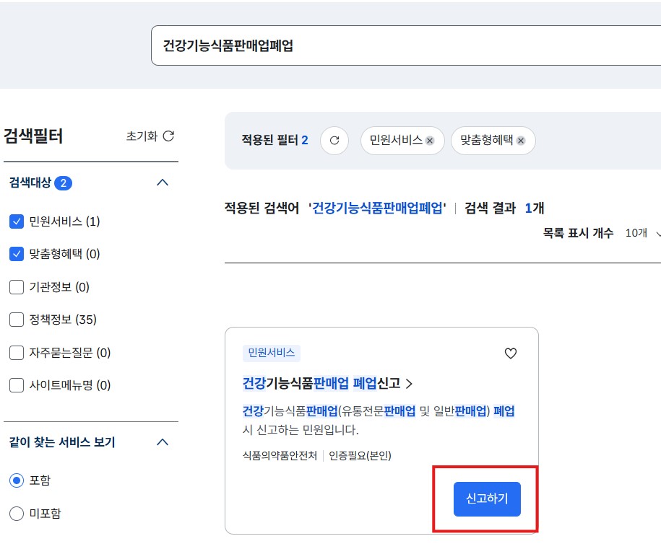Remove the 민원서비스 filter chip via its X
Screen dimensions: 661x549
tap(430, 141)
